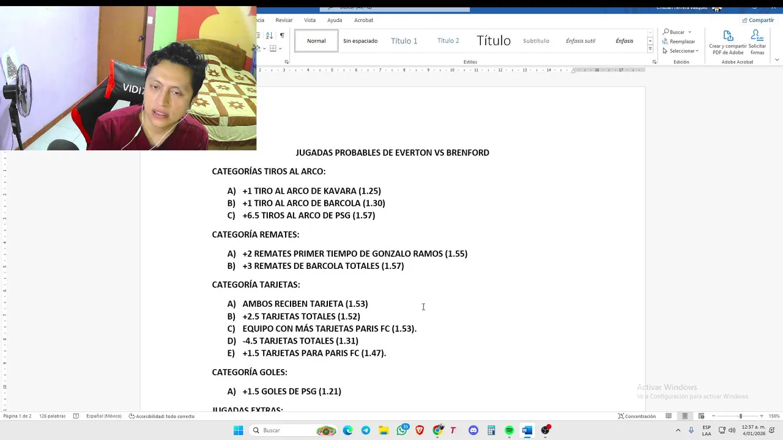Open Estilos pane dialog launcher
This screenshot has width=783, height=440.
point(655,62)
